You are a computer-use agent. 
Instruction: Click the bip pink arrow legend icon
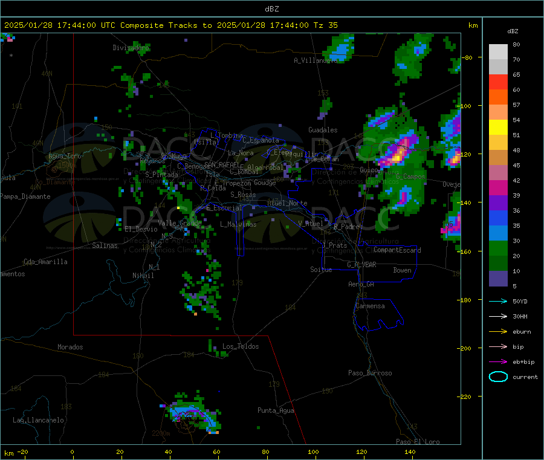[x=498, y=346]
